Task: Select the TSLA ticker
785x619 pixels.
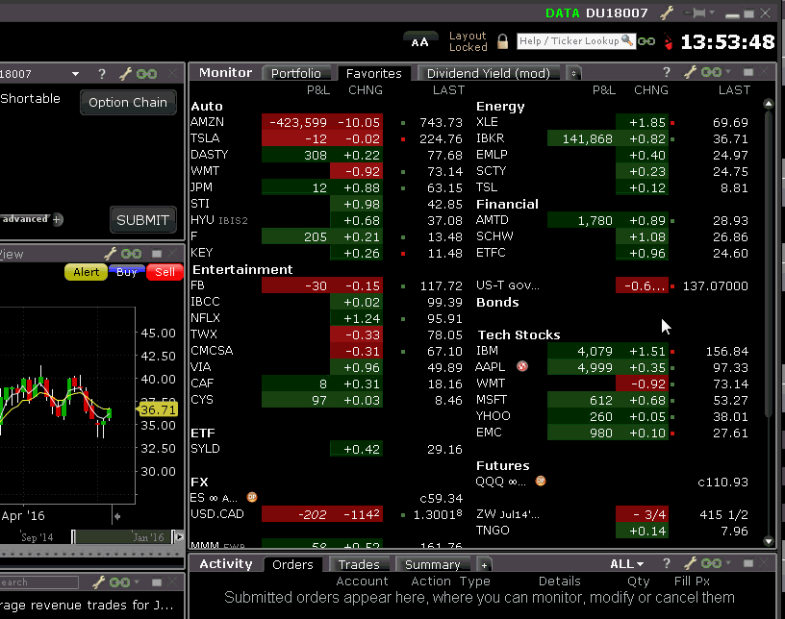Action: pos(205,138)
